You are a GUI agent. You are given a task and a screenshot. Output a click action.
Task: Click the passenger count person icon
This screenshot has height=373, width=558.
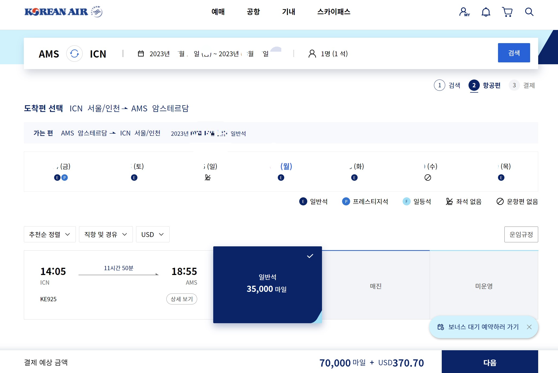312,54
